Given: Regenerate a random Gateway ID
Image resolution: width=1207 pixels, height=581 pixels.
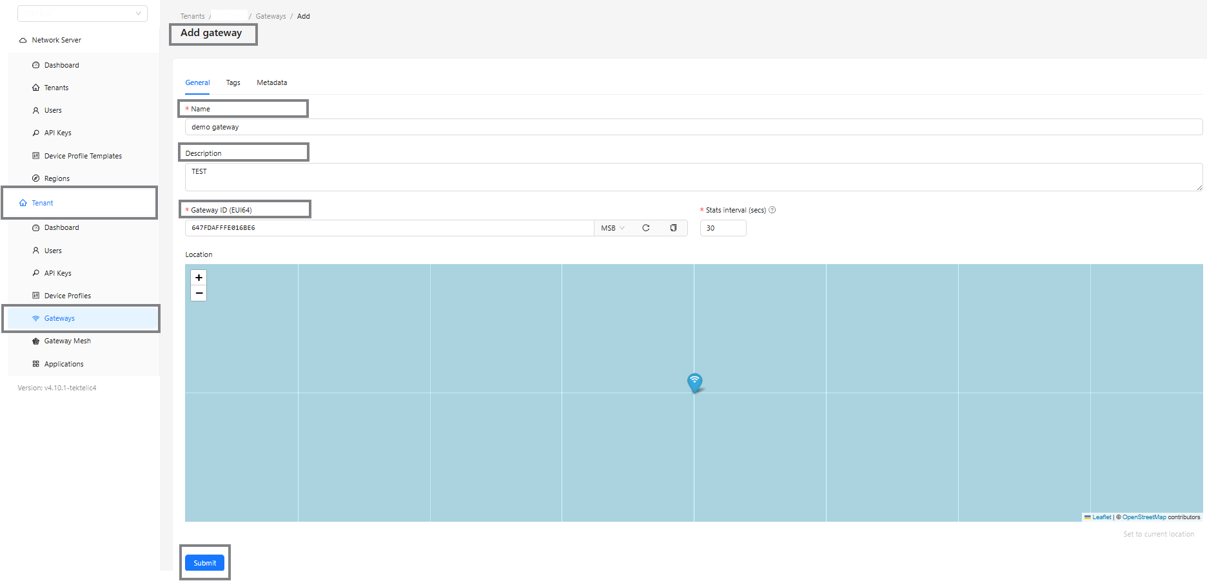Looking at the screenshot, I should pos(645,227).
